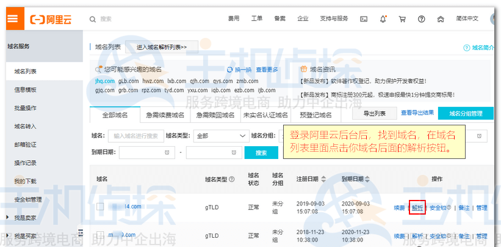Click the 域名简介 help icon
Viewport: 501px width, 247px height.
[466, 48]
